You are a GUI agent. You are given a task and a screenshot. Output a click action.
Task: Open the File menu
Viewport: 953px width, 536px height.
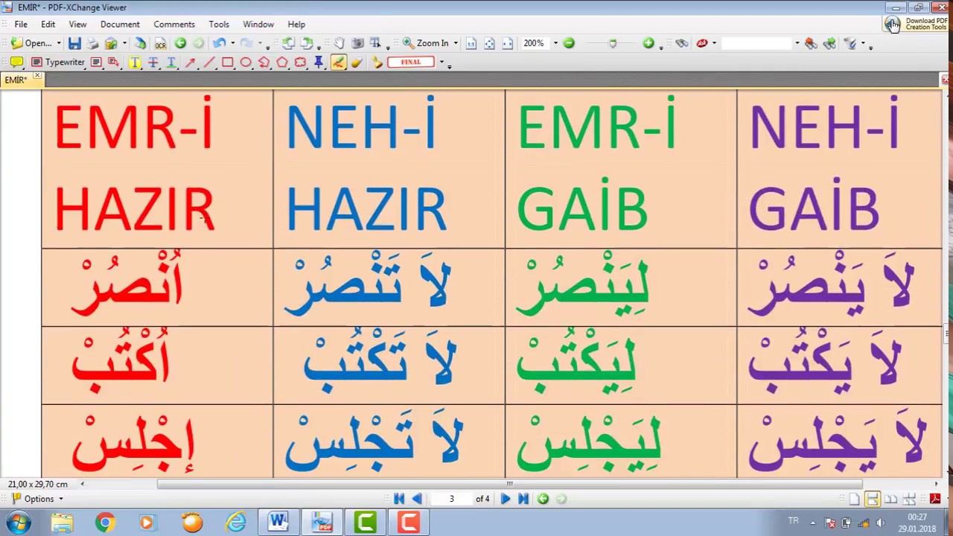21,24
